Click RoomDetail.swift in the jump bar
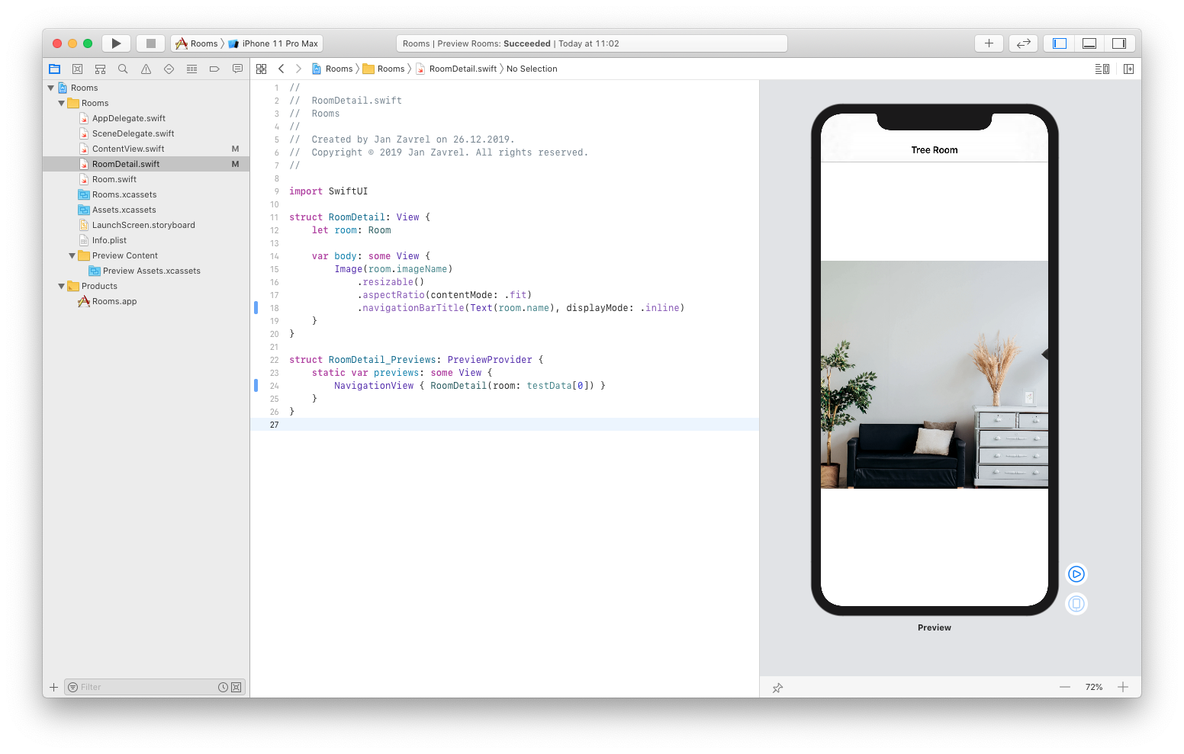Image resolution: width=1184 pixels, height=754 pixels. tap(461, 69)
